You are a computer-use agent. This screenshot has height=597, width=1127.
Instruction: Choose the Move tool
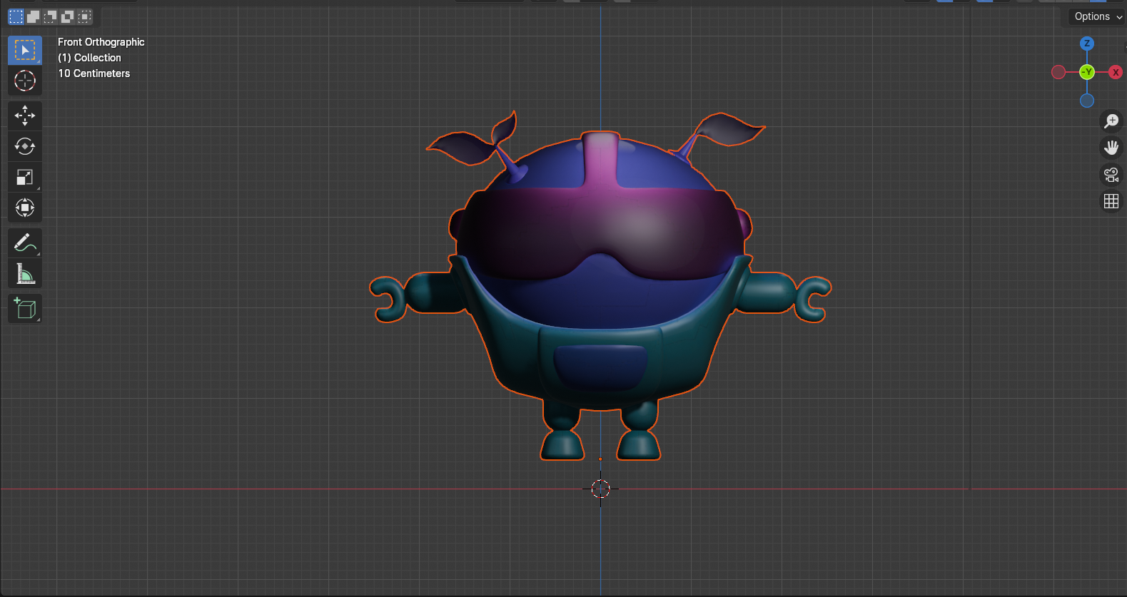(25, 116)
